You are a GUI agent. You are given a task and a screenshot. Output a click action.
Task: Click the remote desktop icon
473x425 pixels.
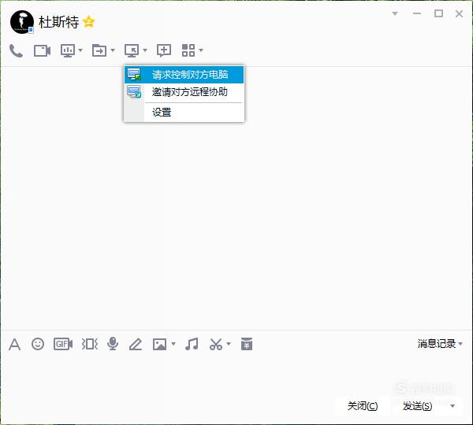pos(132,50)
